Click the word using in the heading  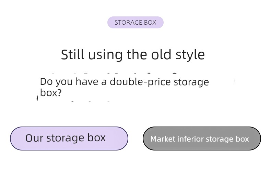pyautogui.click(x=105, y=55)
